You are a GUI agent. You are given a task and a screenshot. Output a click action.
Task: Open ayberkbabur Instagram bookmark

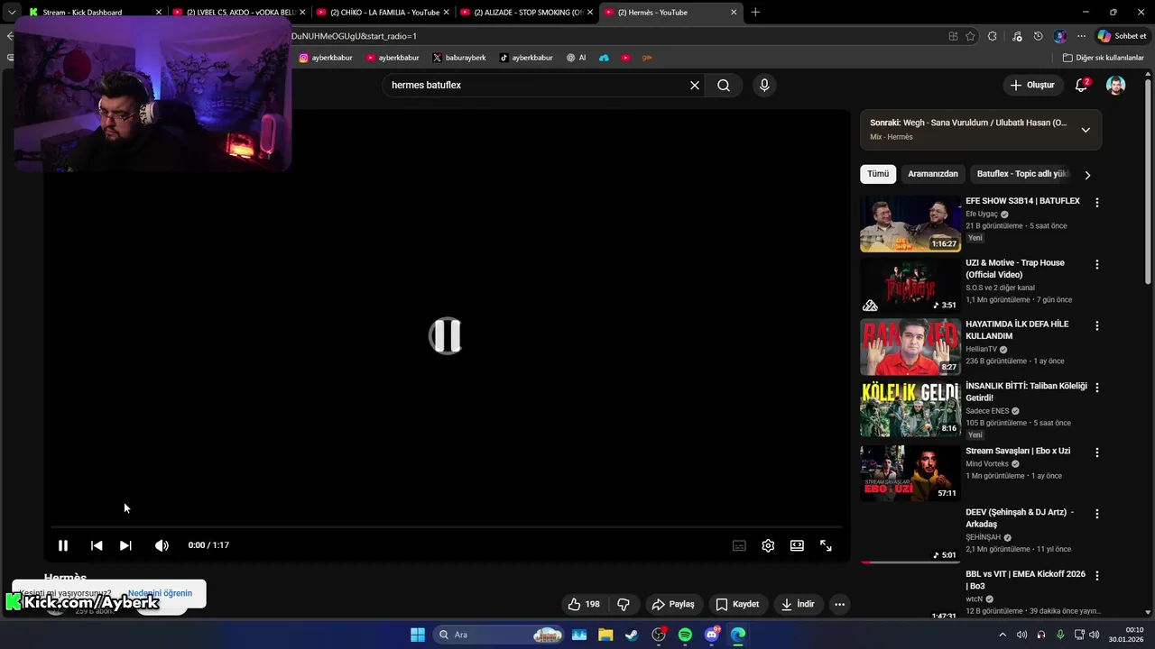[326, 58]
